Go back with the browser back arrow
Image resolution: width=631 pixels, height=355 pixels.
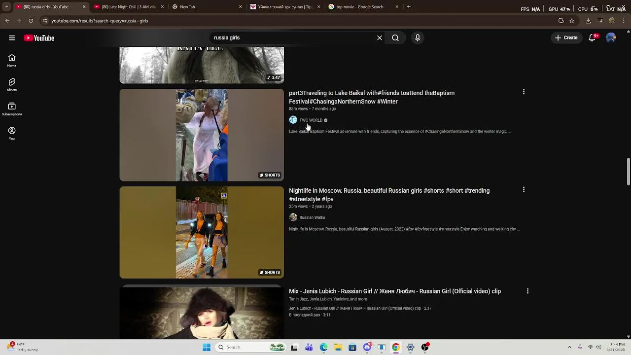[7, 21]
